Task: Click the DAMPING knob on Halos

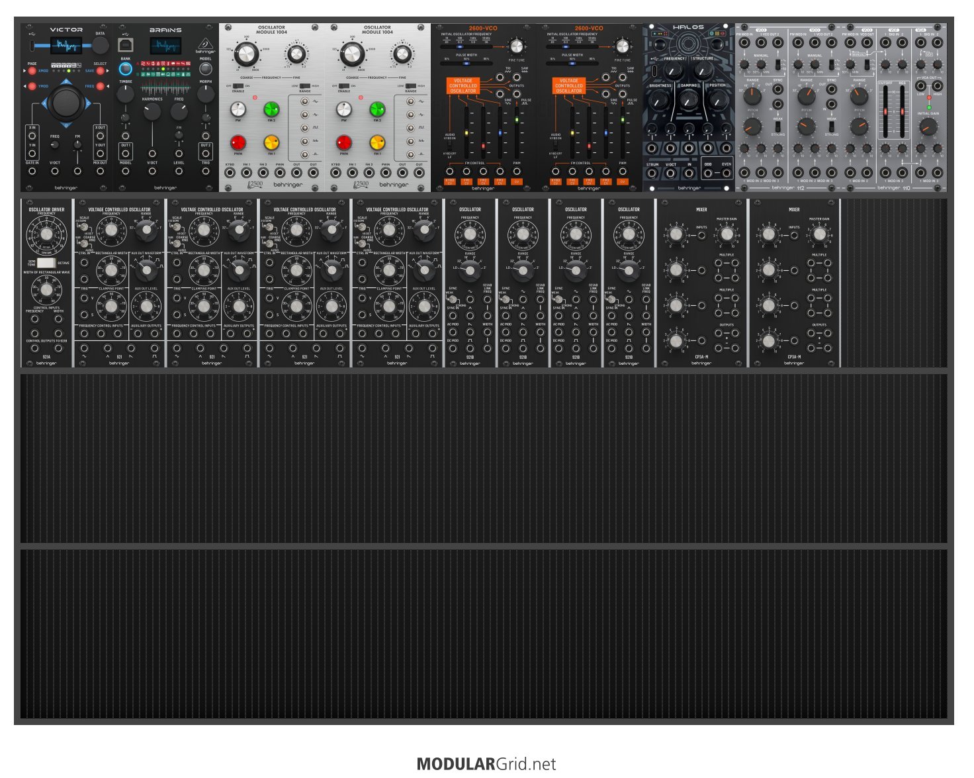Action: point(689,100)
